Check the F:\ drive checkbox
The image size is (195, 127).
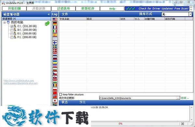coord(12,37)
